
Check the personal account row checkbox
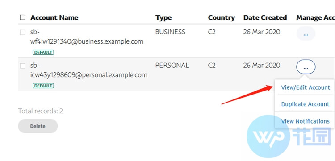tap(22, 66)
